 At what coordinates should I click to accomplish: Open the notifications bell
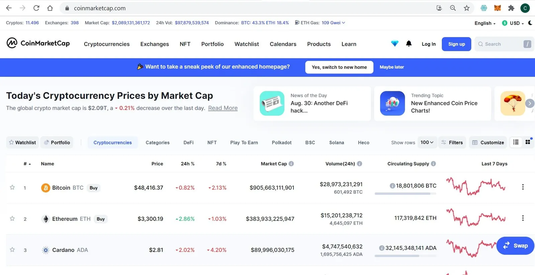click(x=409, y=43)
